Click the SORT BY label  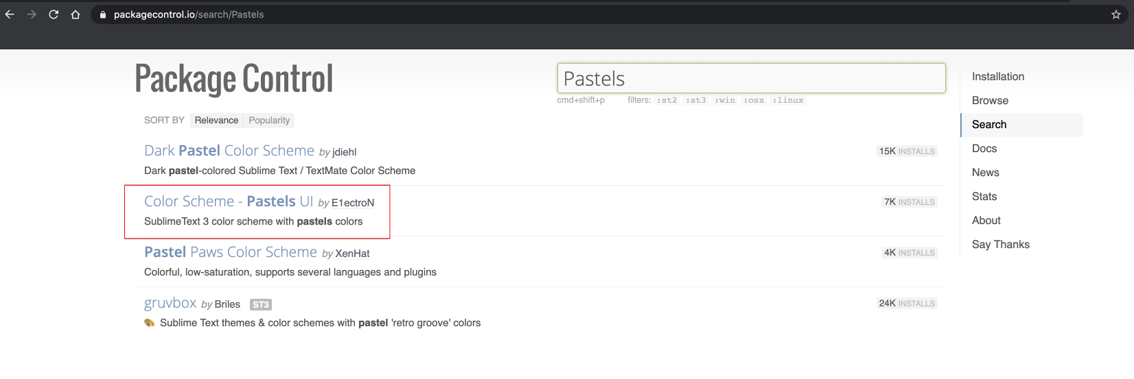pyautogui.click(x=164, y=120)
